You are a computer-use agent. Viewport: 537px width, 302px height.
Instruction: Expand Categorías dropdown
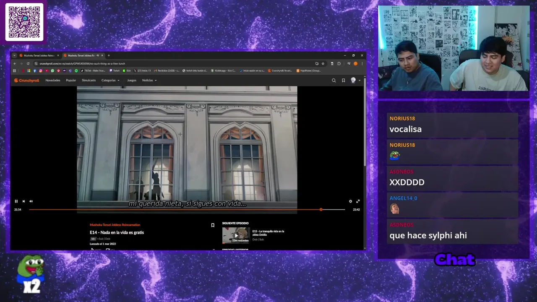pos(110,80)
